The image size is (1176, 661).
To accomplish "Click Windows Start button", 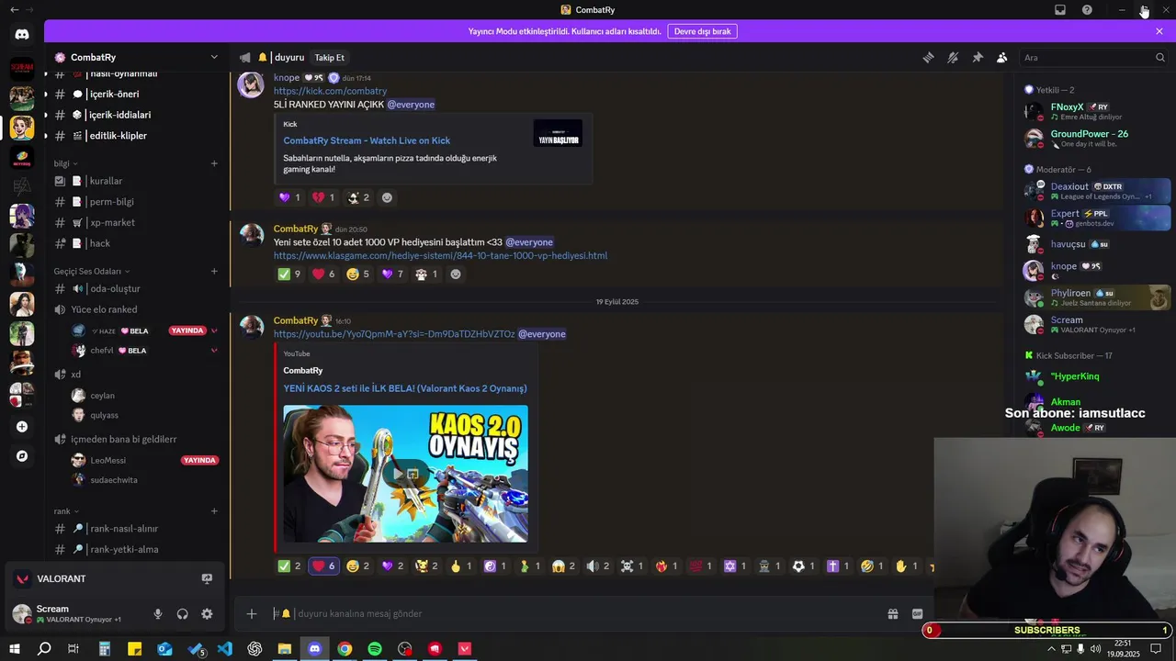I will point(15,649).
